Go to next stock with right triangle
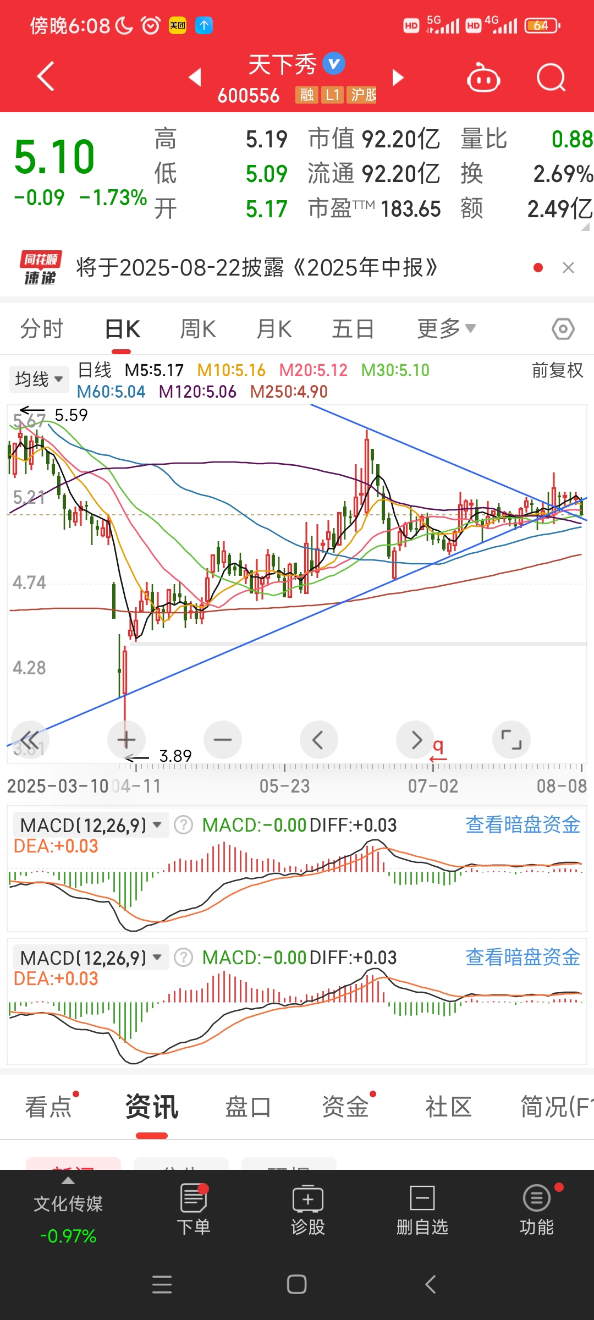Image resolution: width=594 pixels, height=1320 pixels. 398,78
